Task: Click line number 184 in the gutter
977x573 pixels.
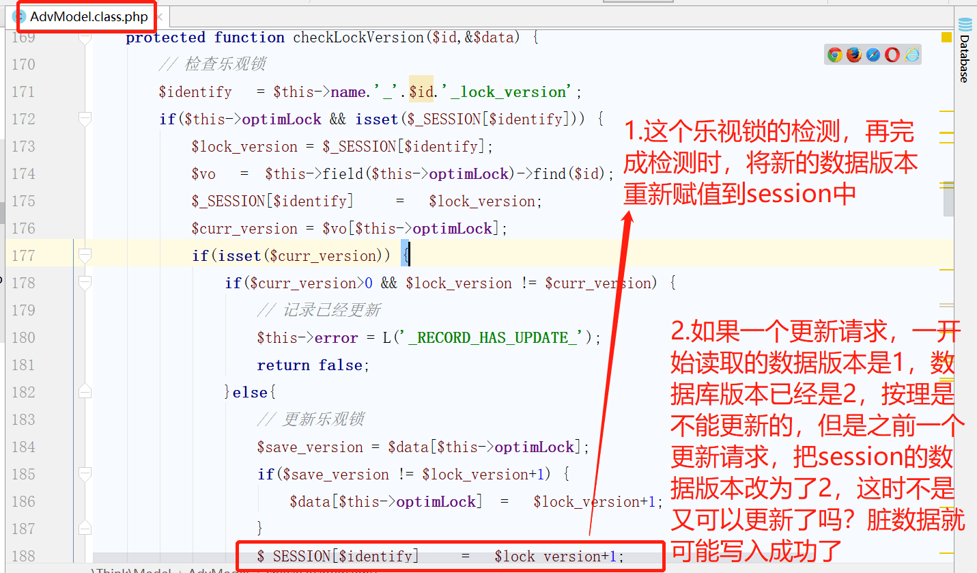Action: (x=23, y=447)
